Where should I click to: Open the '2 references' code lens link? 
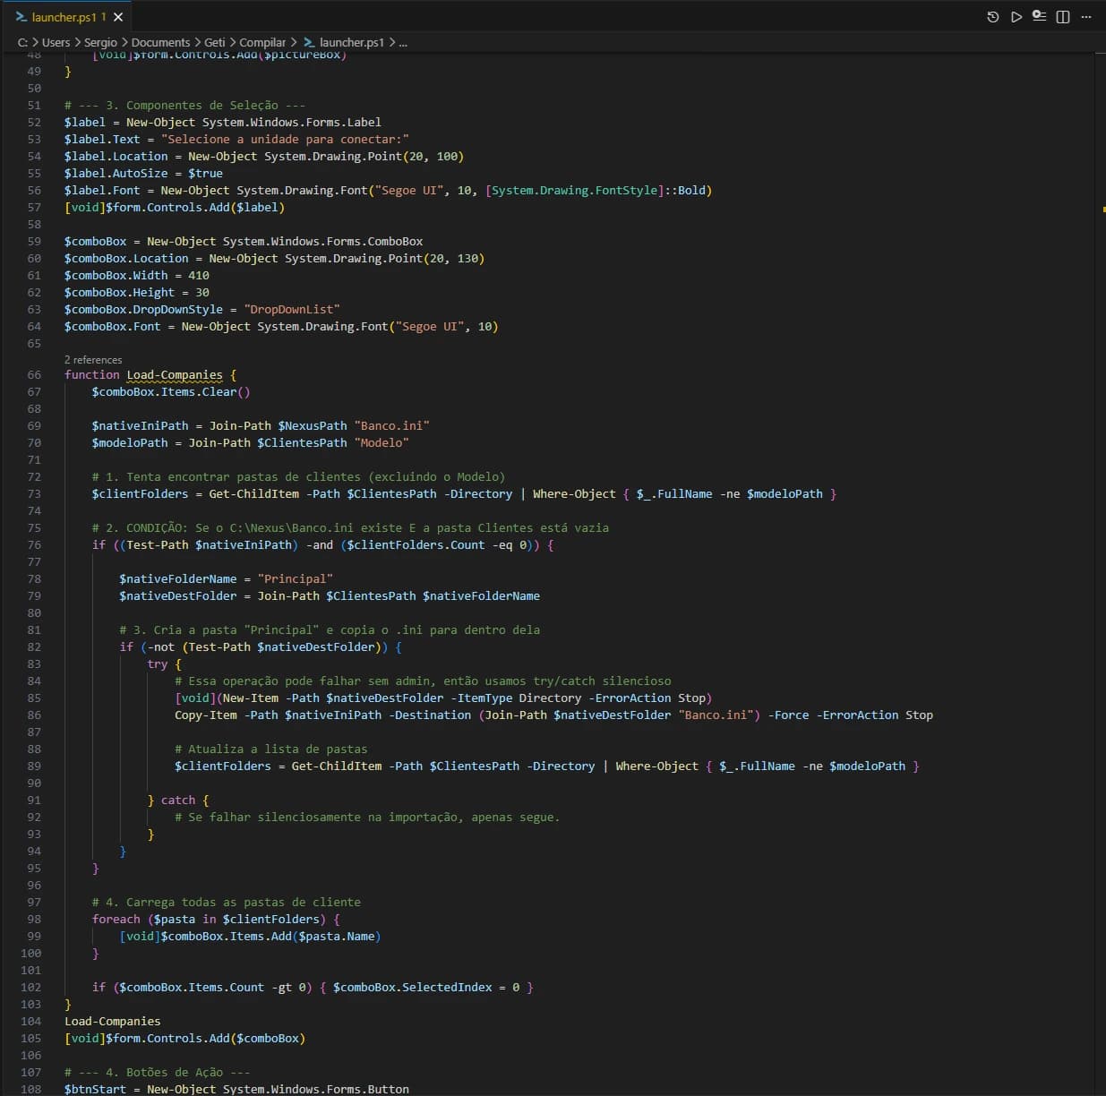pyautogui.click(x=93, y=360)
